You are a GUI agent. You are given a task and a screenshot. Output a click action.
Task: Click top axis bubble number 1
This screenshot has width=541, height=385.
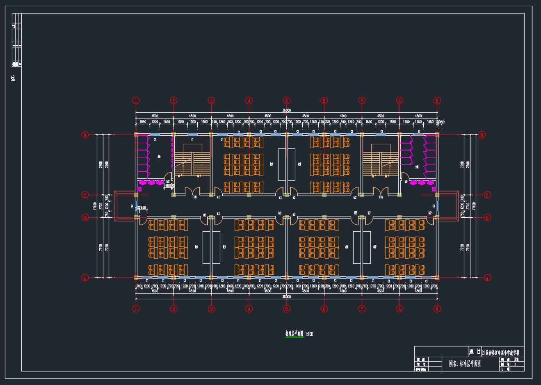[136, 100]
